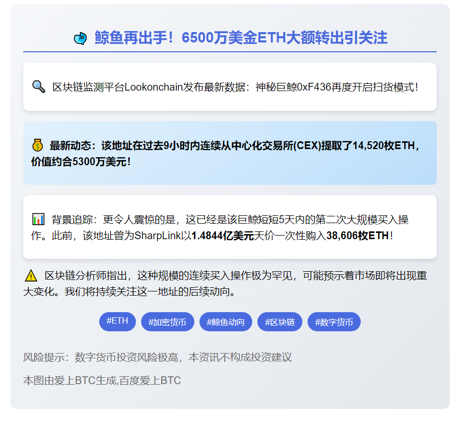Click the 14,520枚ETH amount text
The width and height of the screenshot is (460, 425).
[384, 145]
